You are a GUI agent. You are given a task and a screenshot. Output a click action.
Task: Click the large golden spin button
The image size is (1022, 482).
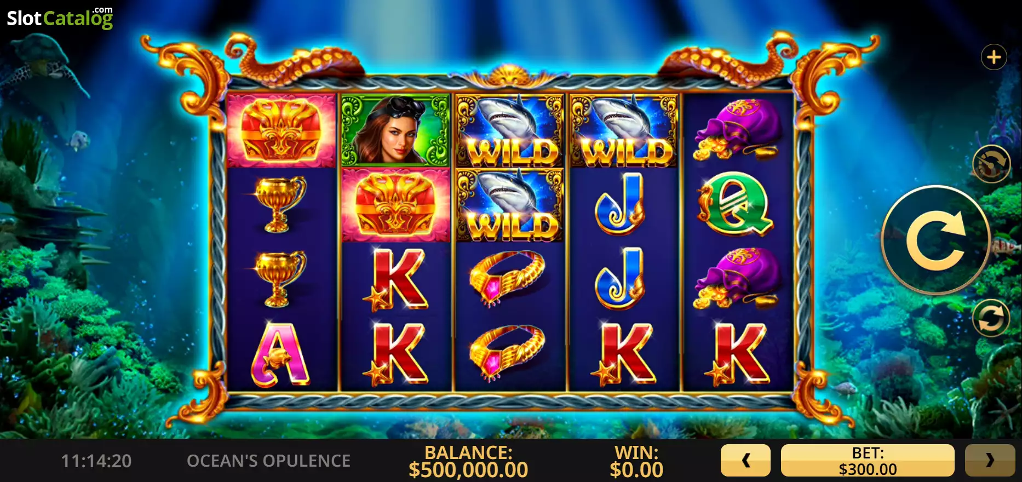tap(936, 240)
